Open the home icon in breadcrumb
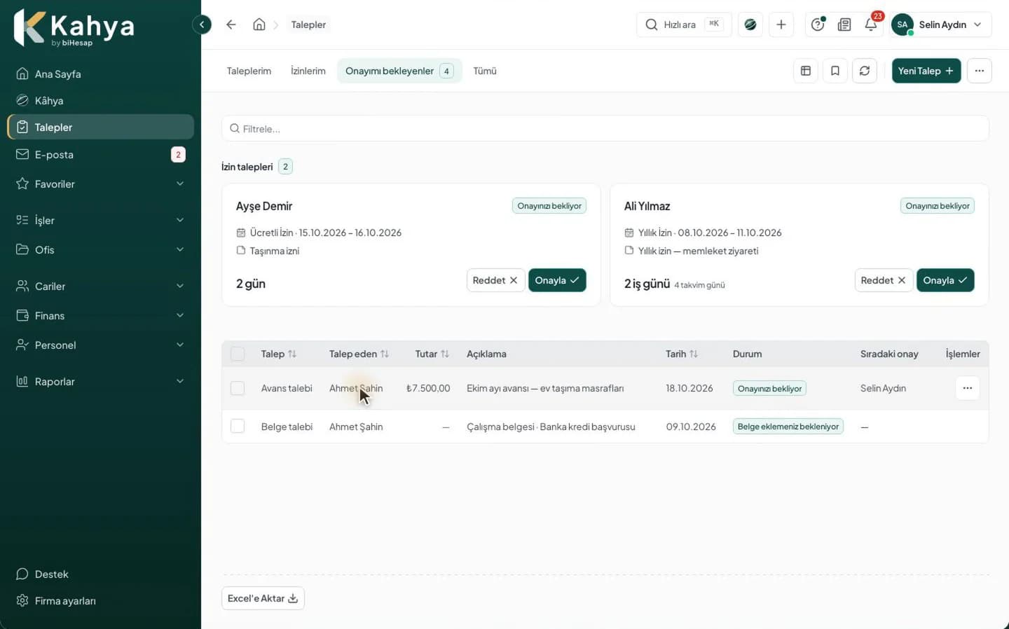 coord(259,25)
